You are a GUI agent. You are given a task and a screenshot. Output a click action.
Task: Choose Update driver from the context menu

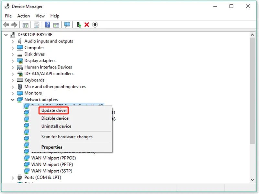pyautogui.click(x=54, y=111)
